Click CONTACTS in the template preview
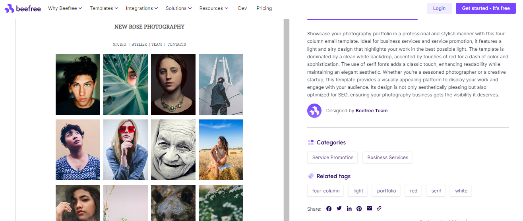The image size is (523, 221). (x=177, y=44)
